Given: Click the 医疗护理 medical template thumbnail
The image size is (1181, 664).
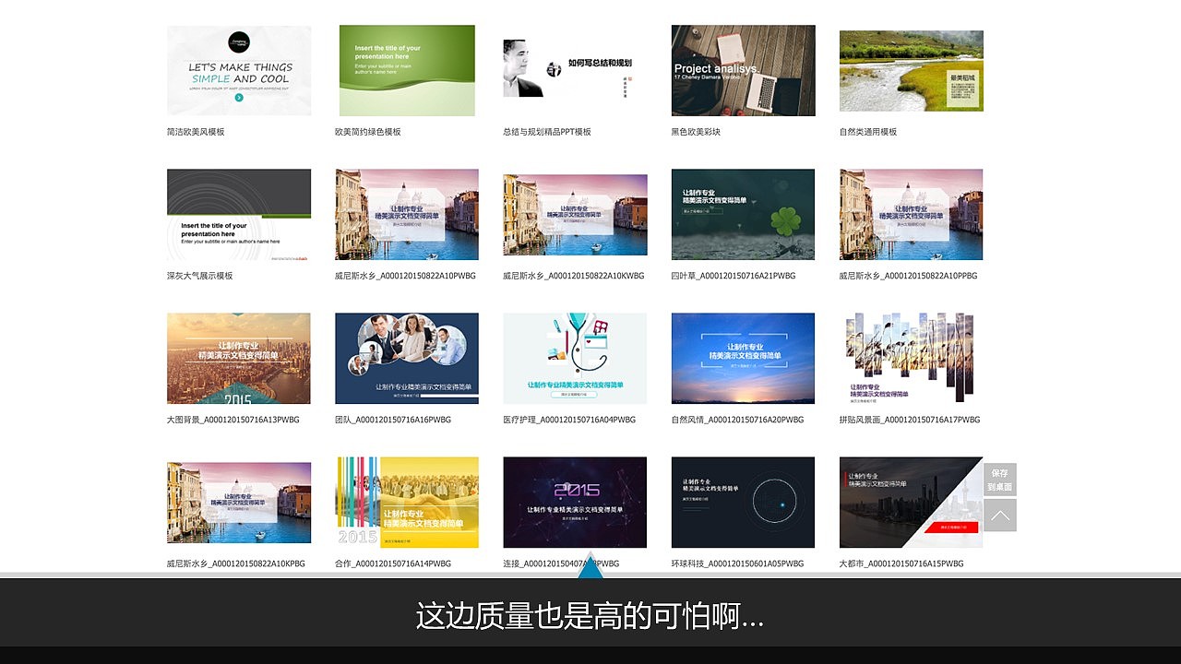Looking at the screenshot, I should point(575,358).
